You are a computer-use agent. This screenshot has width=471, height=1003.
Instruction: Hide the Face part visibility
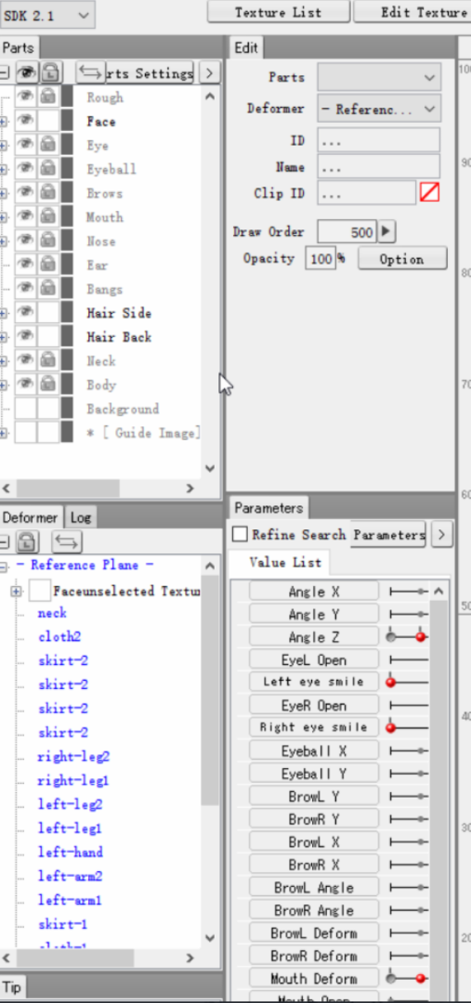[x=26, y=121]
